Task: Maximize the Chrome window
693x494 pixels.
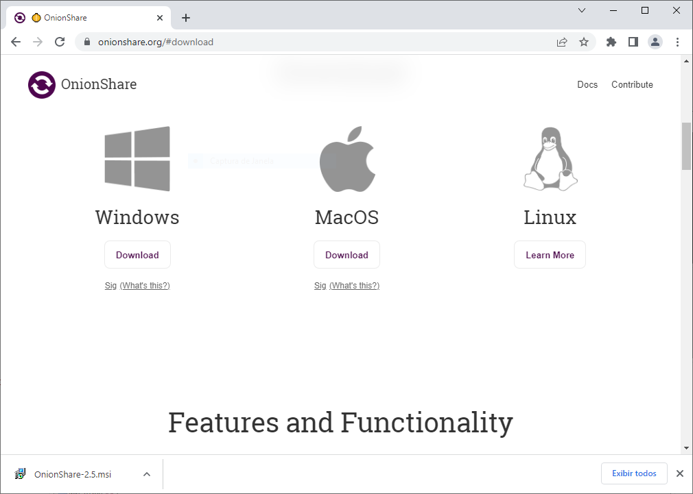Action: click(645, 10)
